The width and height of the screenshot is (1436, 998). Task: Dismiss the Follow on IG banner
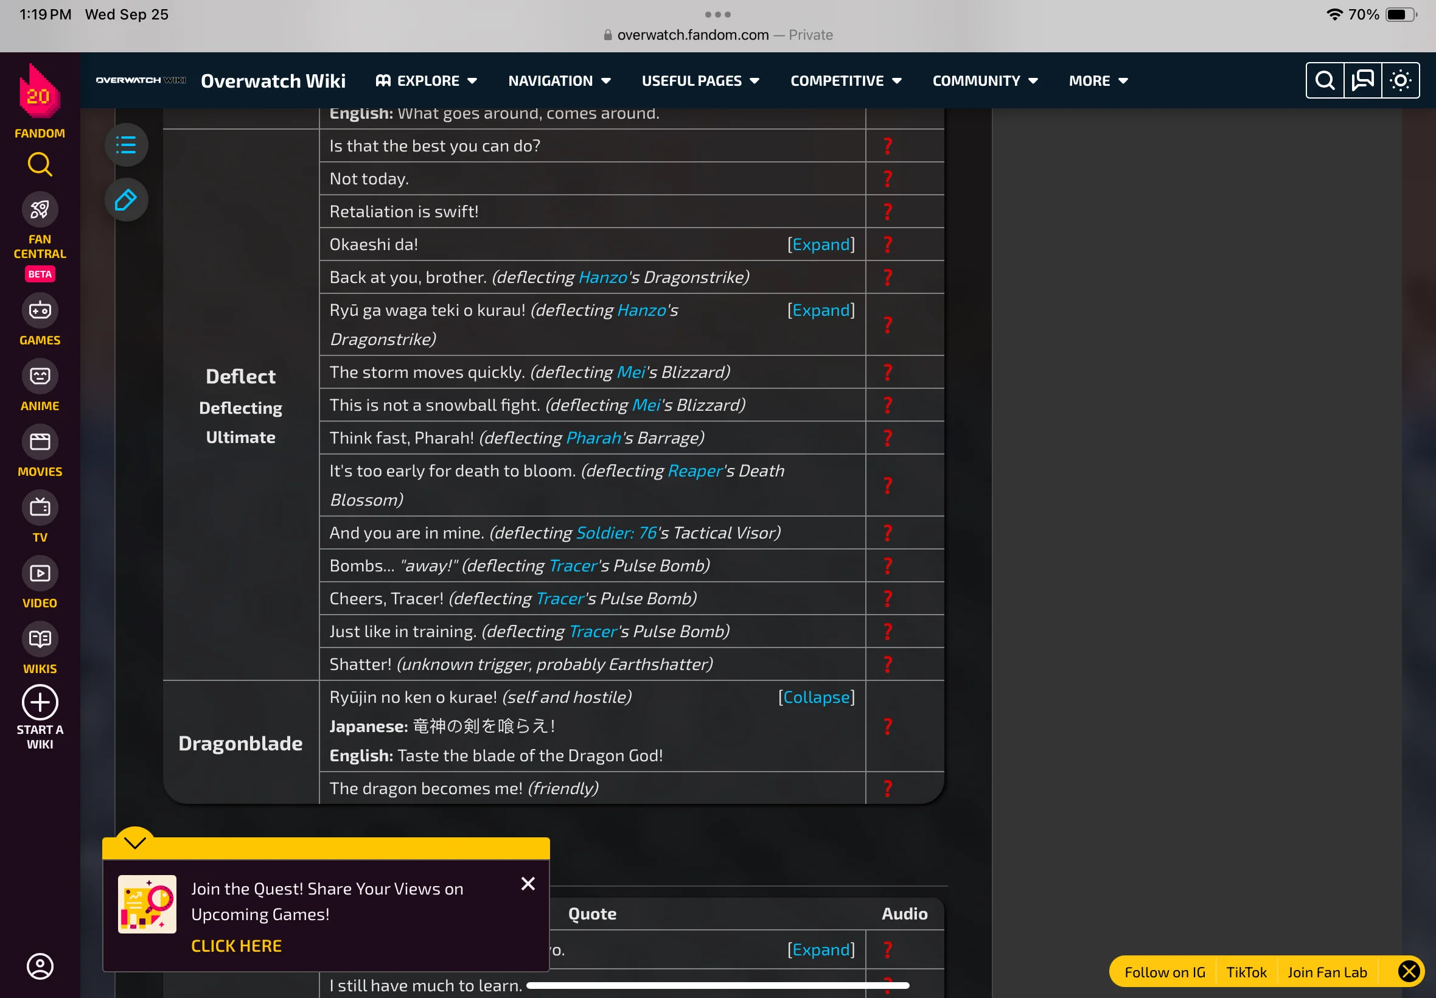[x=1409, y=972]
